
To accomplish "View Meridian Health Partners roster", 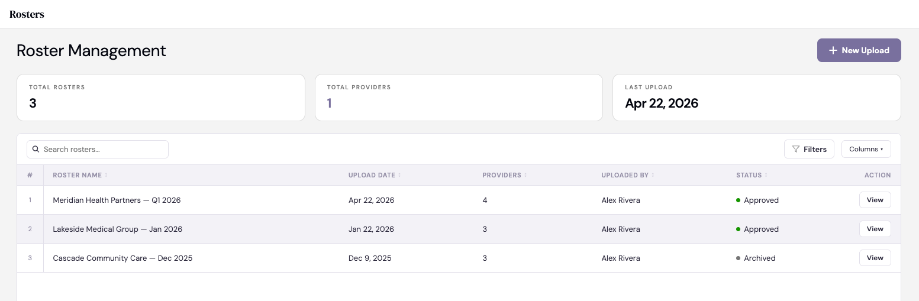I will point(875,200).
